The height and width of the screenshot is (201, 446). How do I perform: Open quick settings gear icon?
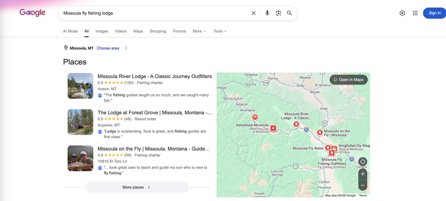(x=402, y=13)
